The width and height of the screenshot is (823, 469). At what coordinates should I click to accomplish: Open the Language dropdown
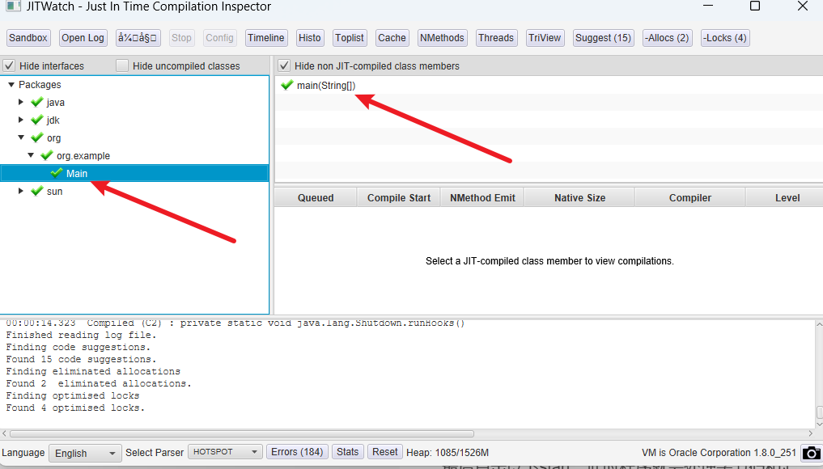85,453
